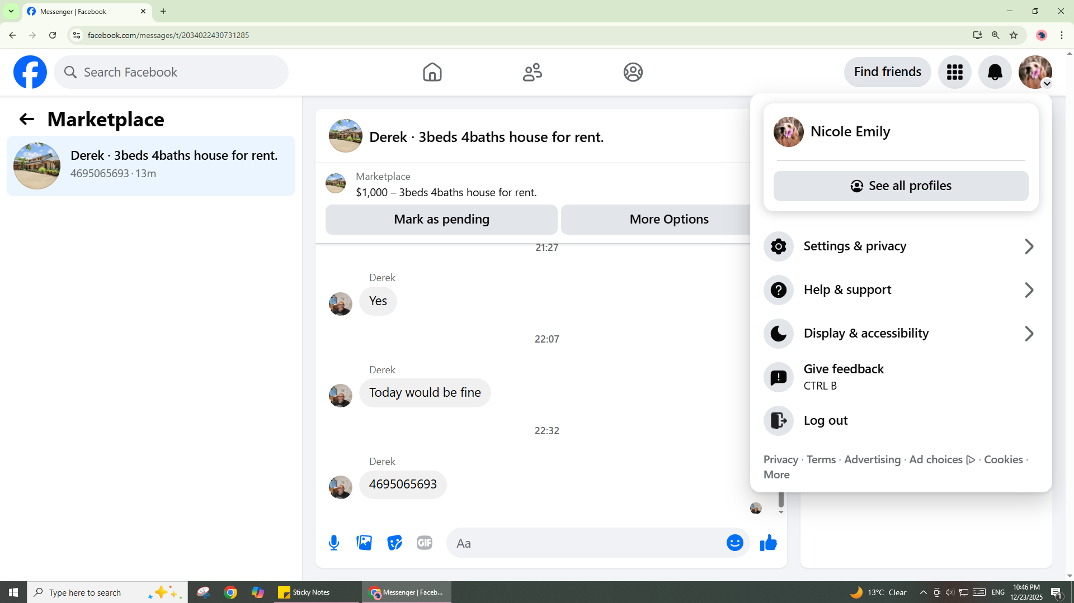Screen dimensions: 1074x603
Task: Open the Advertising footer link
Action: tap(872, 459)
